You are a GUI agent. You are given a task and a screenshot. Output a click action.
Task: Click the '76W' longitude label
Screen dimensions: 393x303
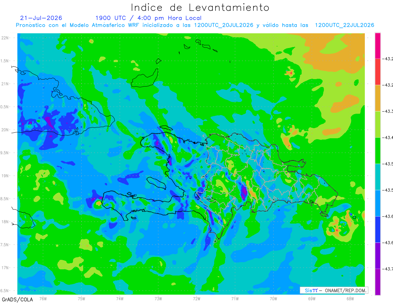43,298
